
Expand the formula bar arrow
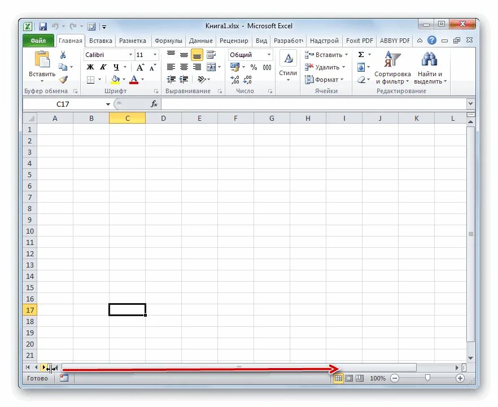[470, 103]
